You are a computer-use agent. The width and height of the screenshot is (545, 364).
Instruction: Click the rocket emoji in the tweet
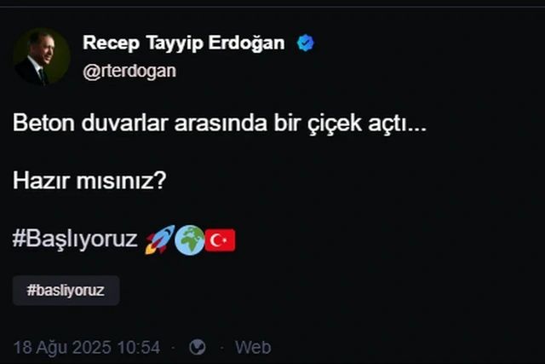tap(160, 240)
